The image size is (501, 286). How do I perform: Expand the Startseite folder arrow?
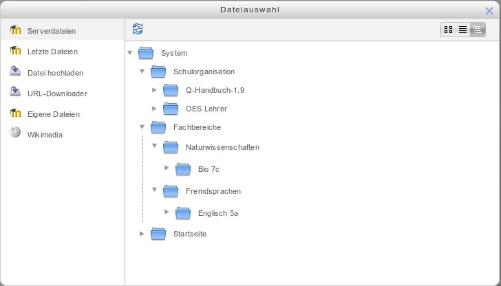click(142, 234)
